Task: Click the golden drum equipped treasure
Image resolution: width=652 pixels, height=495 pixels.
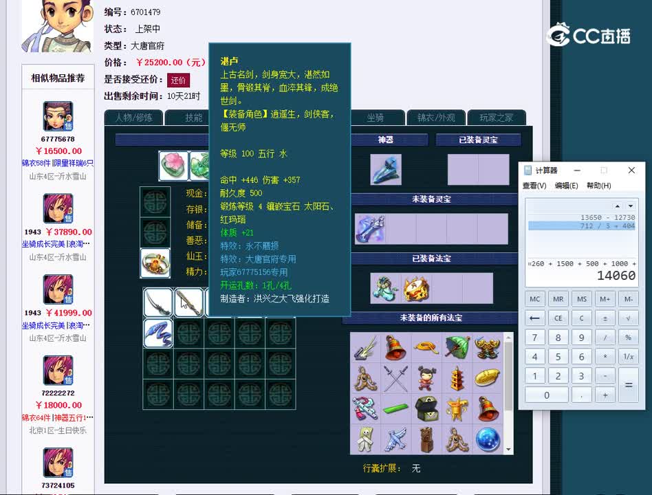Action: (416, 288)
